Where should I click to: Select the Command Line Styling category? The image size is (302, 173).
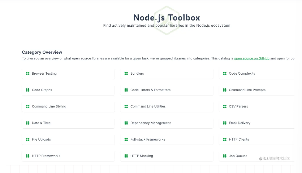click(49, 107)
